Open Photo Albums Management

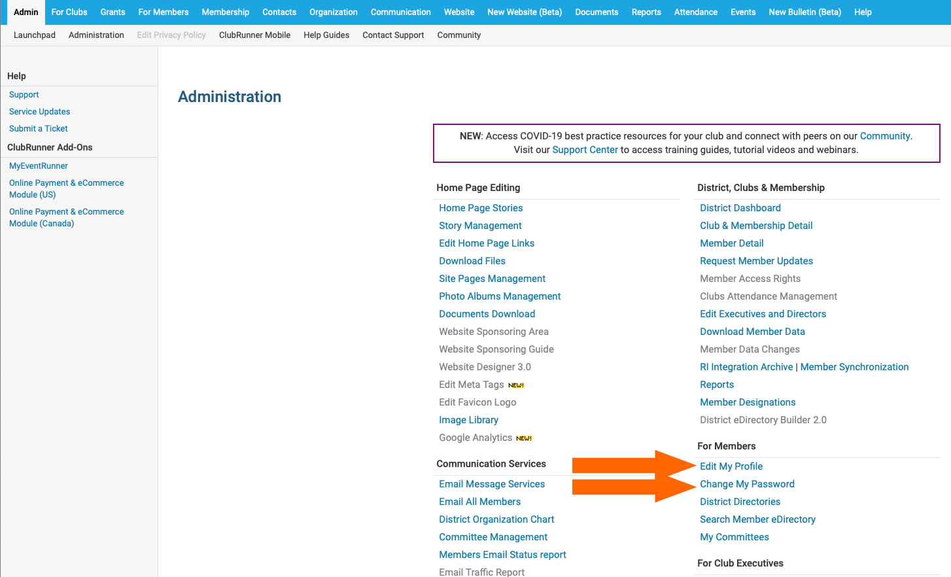click(500, 296)
